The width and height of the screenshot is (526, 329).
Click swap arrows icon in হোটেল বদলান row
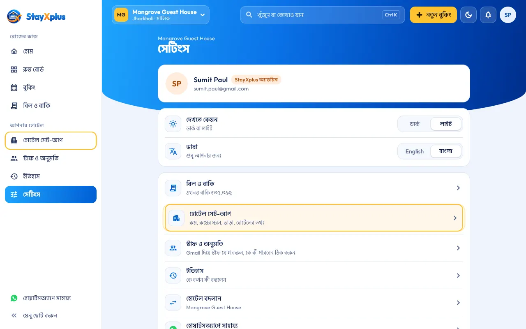click(173, 303)
